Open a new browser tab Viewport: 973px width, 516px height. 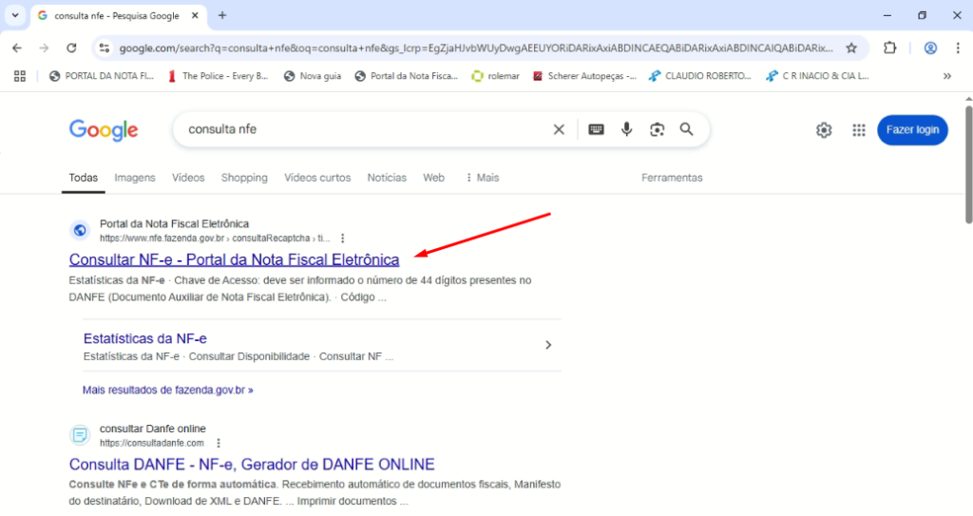pos(222,15)
